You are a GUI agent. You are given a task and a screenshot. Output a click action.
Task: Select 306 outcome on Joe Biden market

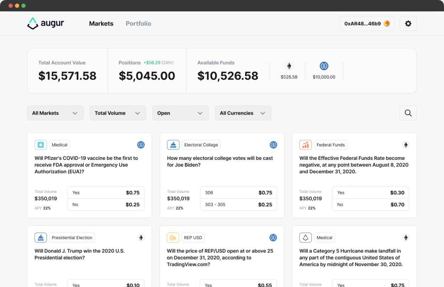[238, 193]
